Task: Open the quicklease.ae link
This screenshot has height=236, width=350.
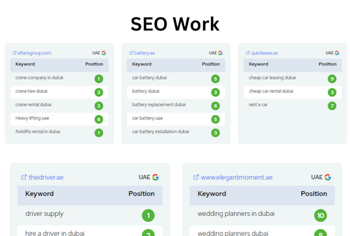Action: coord(264,53)
